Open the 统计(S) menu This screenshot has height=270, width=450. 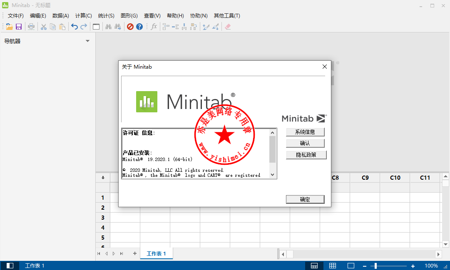click(x=106, y=16)
